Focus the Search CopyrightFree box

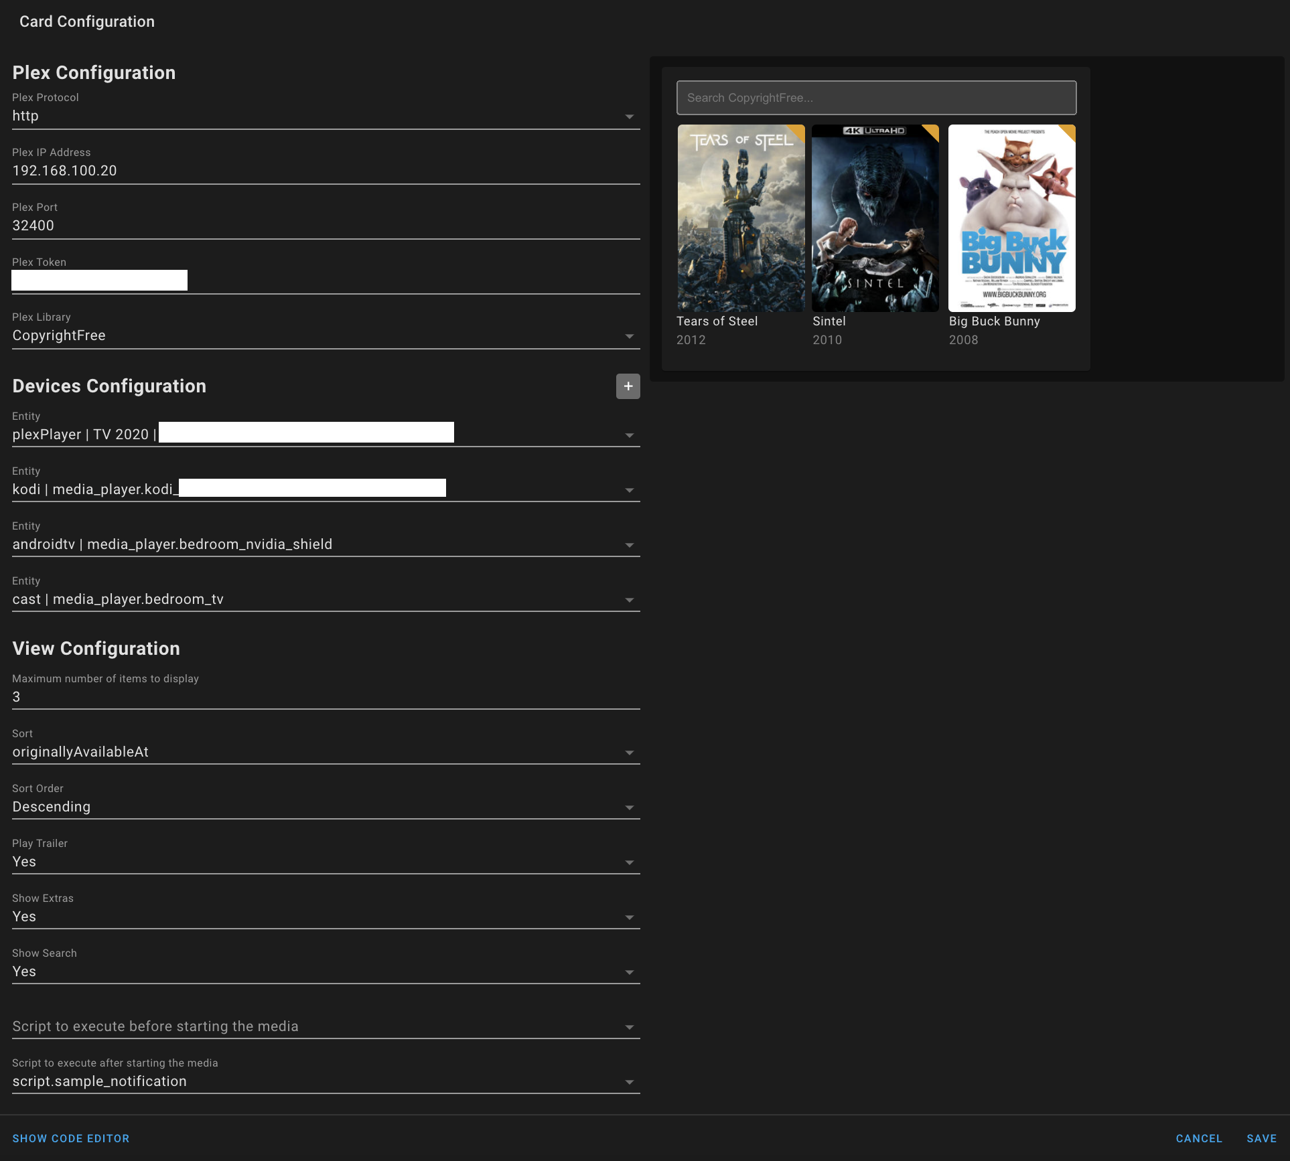click(876, 98)
